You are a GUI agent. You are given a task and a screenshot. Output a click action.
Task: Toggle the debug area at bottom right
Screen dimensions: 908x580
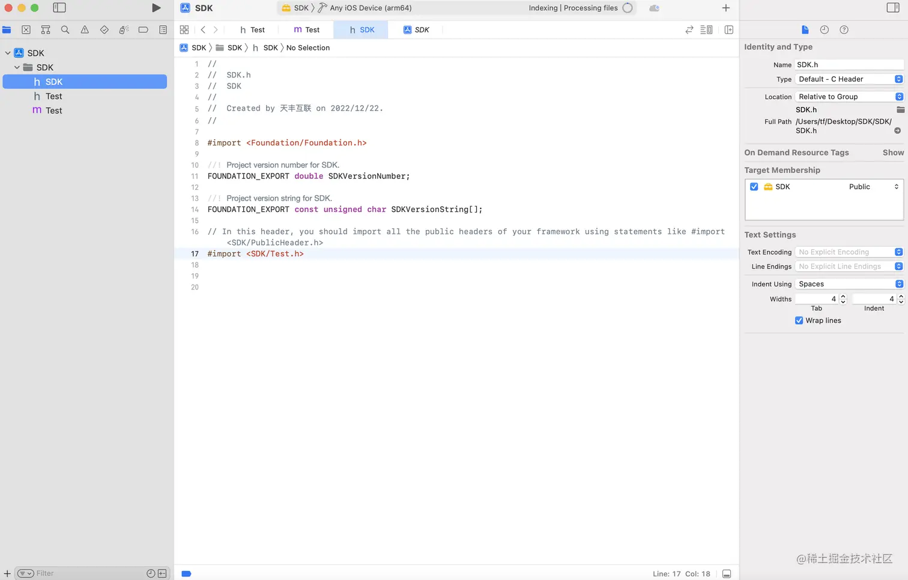point(727,573)
